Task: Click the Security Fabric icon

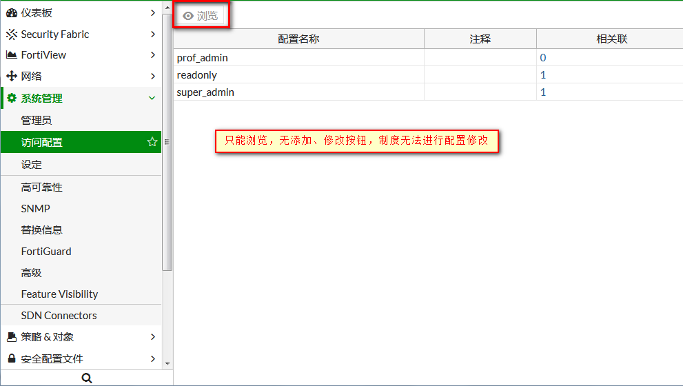Action: click(x=11, y=34)
